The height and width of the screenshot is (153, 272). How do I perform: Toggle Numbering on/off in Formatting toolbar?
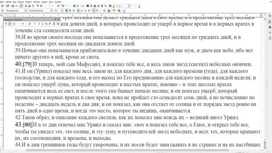pos(93,11)
